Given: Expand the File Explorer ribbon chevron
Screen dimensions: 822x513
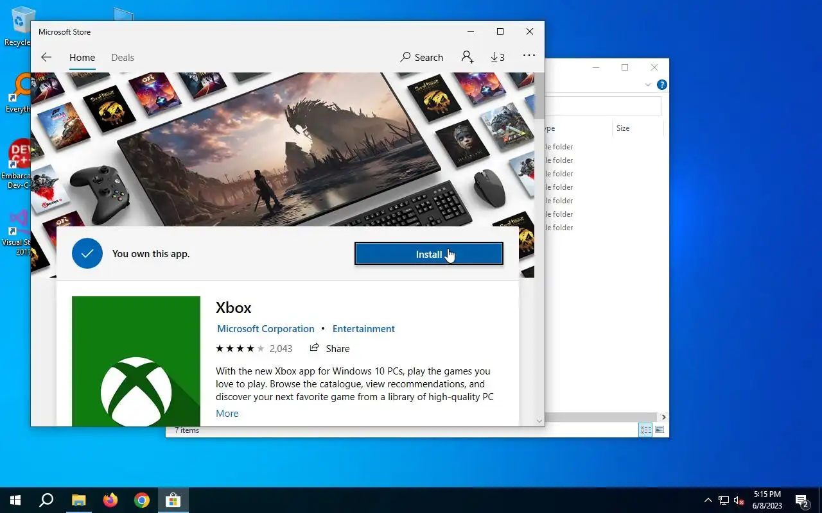Looking at the screenshot, I should coord(648,85).
